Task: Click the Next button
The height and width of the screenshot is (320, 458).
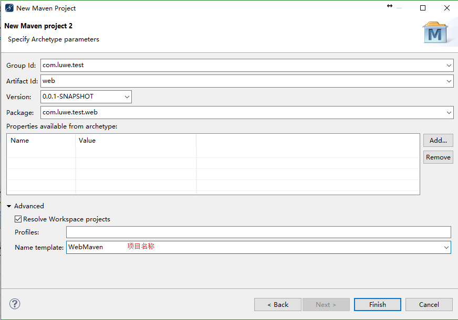Action: point(326,305)
